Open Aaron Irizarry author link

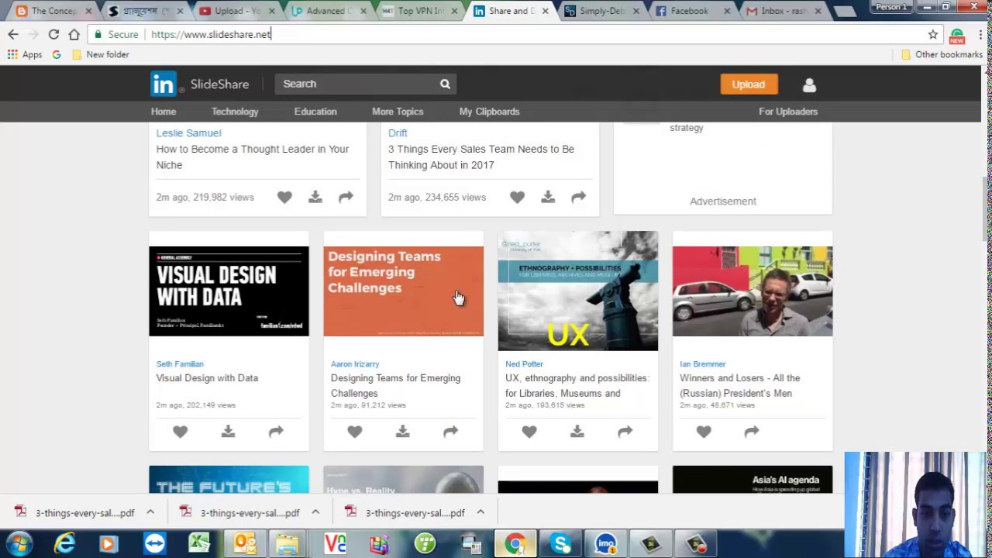tap(355, 364)
